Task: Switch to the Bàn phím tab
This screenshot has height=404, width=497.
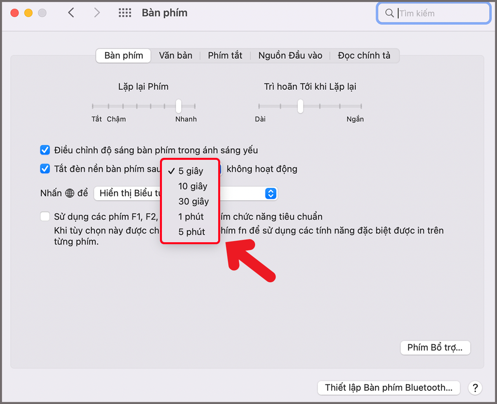Action: [x=123, y=56]
